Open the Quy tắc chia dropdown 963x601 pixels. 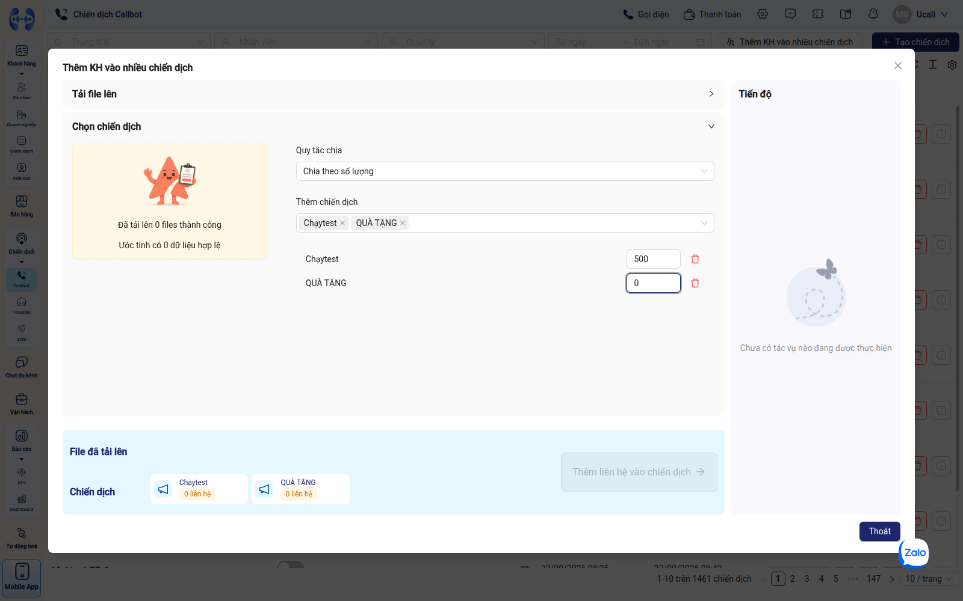tap(505, 171)
